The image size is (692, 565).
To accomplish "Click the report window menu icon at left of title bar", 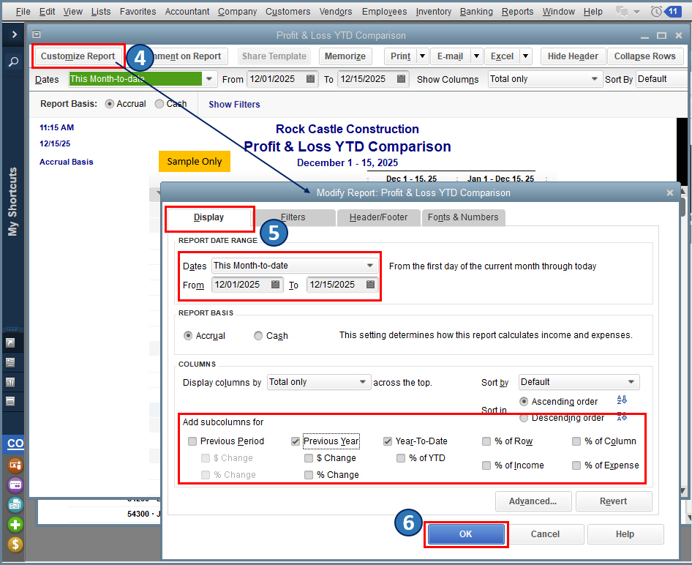I will click(37, 34).
